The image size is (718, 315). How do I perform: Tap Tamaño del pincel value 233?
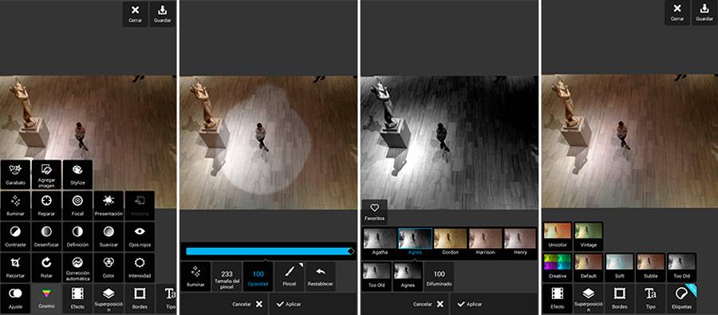coord(227,277)
